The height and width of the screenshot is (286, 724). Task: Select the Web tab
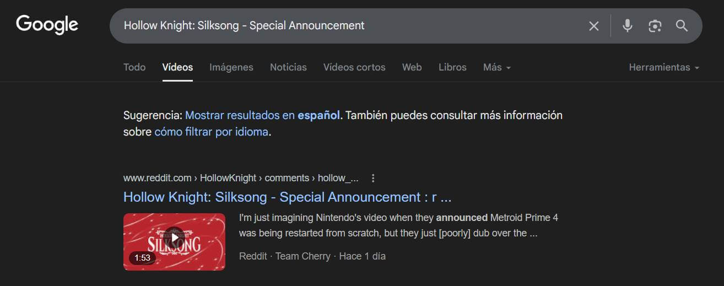point(412,67)
